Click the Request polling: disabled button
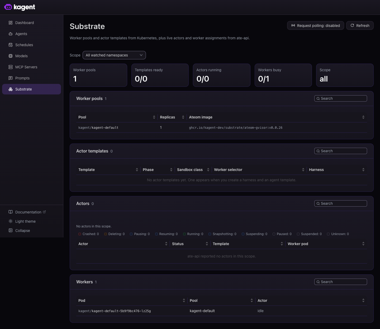The height and width of the screenshot is (329, 380). point(316,26)
